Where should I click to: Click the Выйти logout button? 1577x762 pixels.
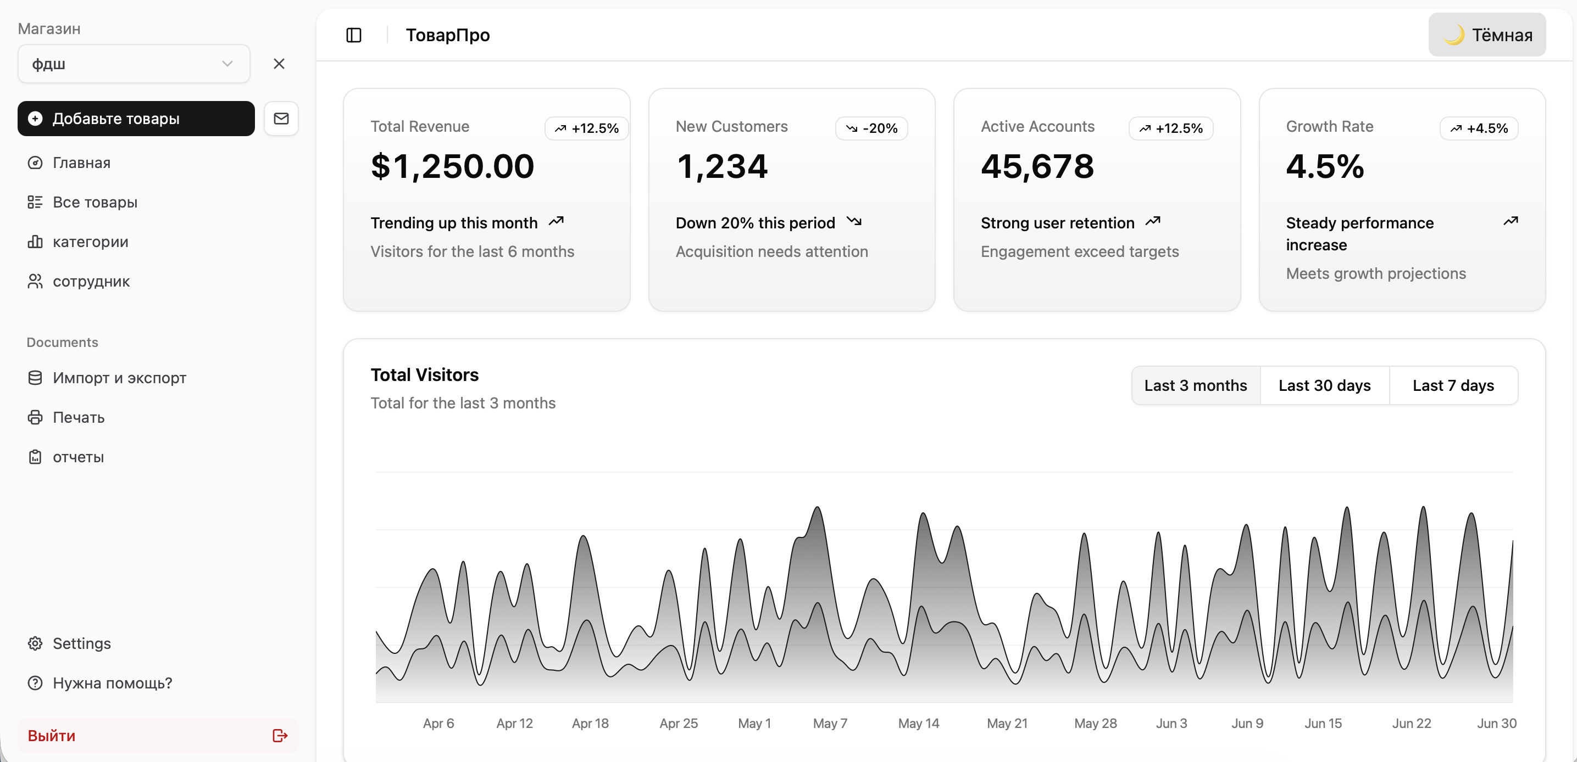[52, 736]
